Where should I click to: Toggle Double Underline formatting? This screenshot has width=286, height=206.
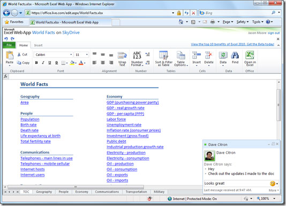coord(57,63)
